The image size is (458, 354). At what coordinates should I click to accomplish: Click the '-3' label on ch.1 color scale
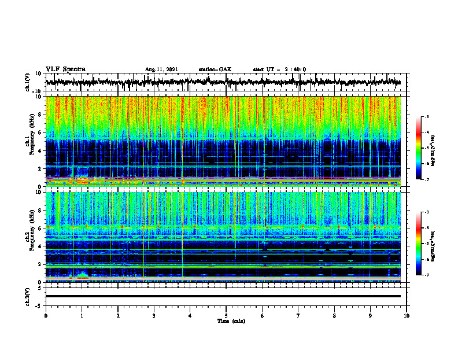coord(426,116)
